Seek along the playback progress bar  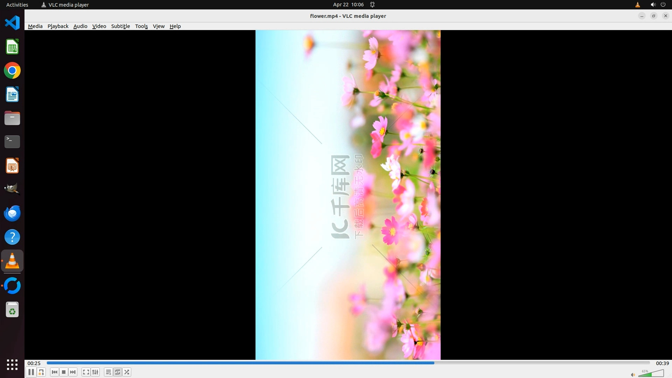[x=348, y=363]
